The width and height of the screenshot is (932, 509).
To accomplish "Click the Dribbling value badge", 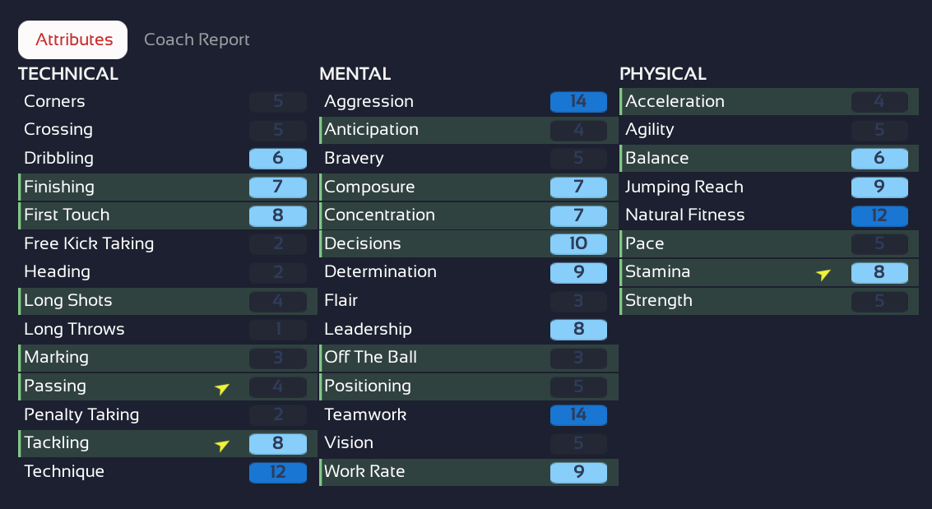I will click(x=277, y=159).
